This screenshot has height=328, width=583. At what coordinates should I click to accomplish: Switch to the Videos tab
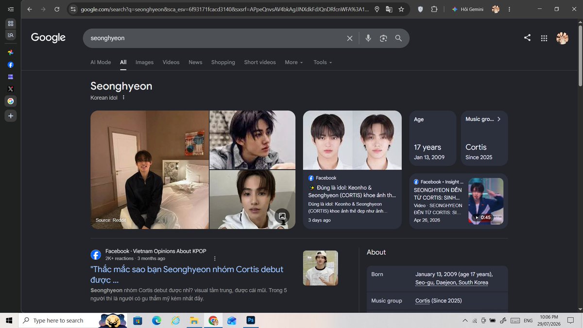point(171,62)
